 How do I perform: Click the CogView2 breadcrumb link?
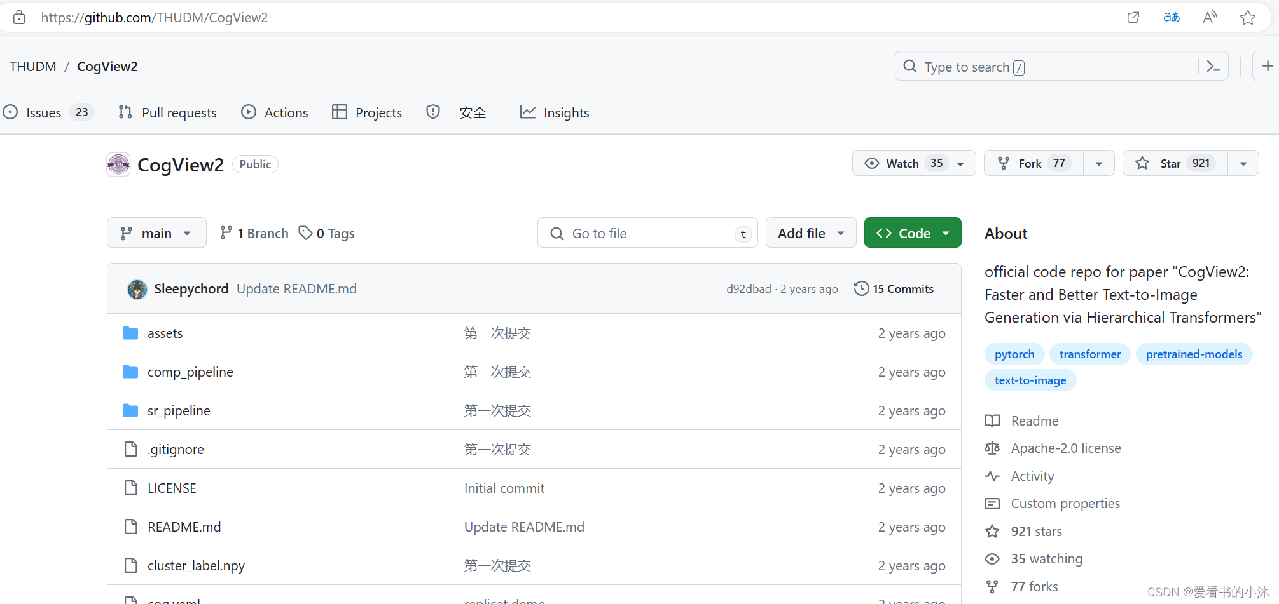coord(107,66)
